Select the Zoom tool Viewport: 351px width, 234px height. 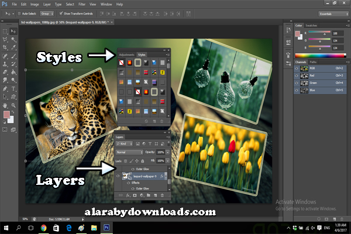point(13,105)
